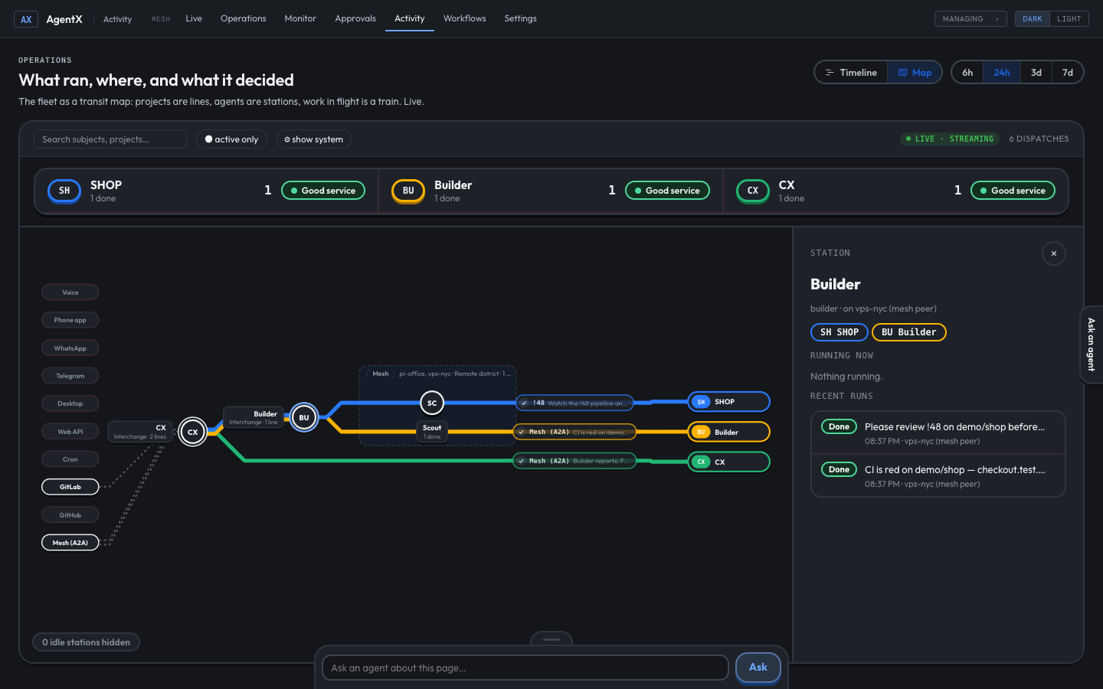Open the MANAGING dropdown
This screenshot has height=689, width=1103.
970,19
